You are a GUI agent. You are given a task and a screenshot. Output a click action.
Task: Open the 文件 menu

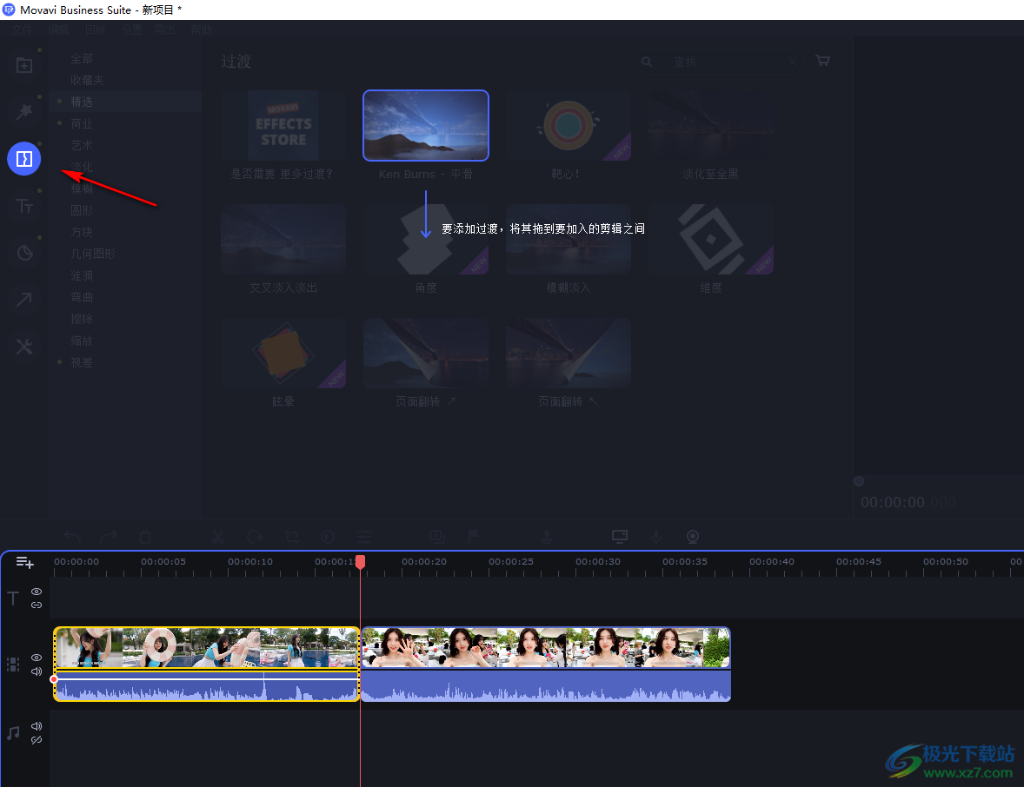click(x=23, y=30)
